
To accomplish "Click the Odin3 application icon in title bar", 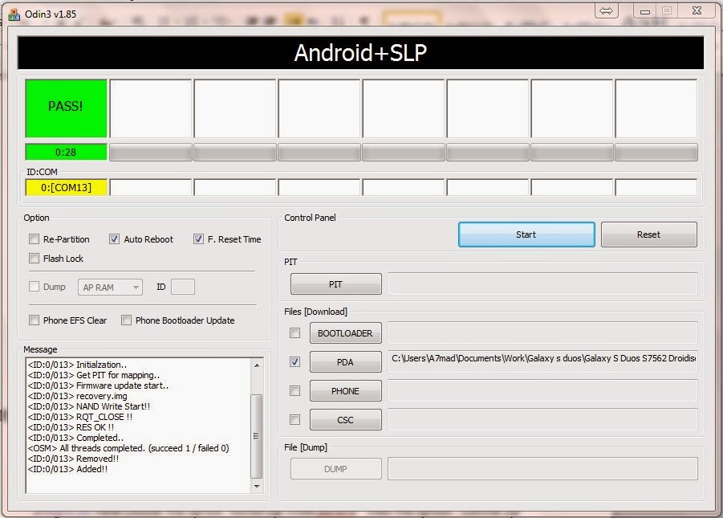I will click(14, 14).
